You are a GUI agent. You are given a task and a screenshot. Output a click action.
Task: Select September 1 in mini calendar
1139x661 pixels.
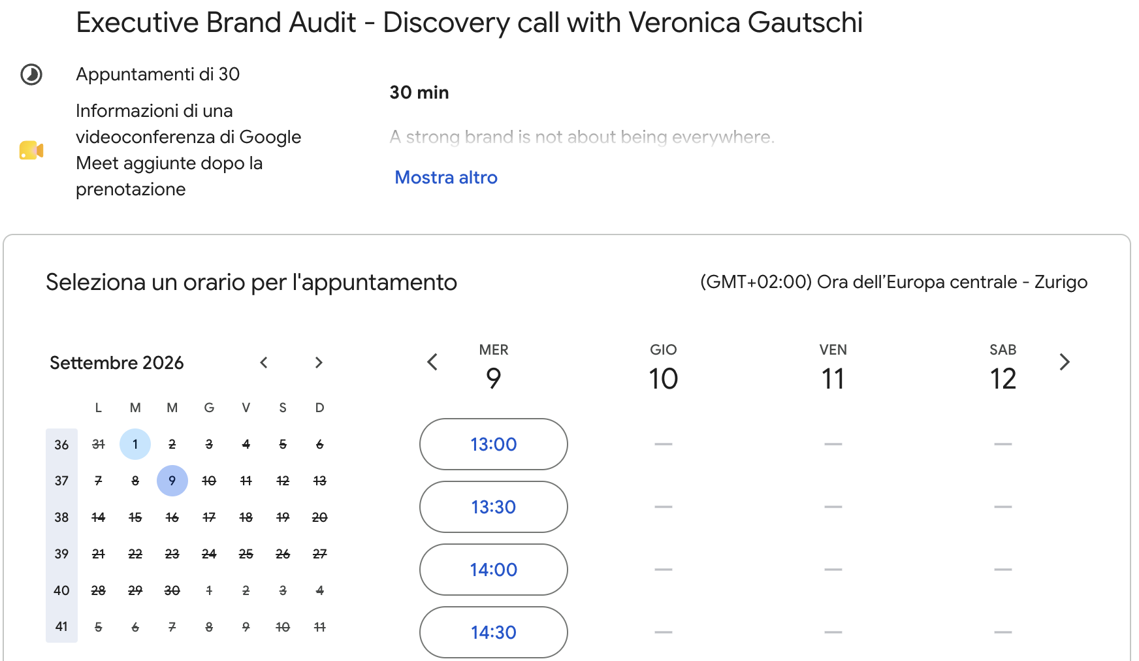[135, 444]
